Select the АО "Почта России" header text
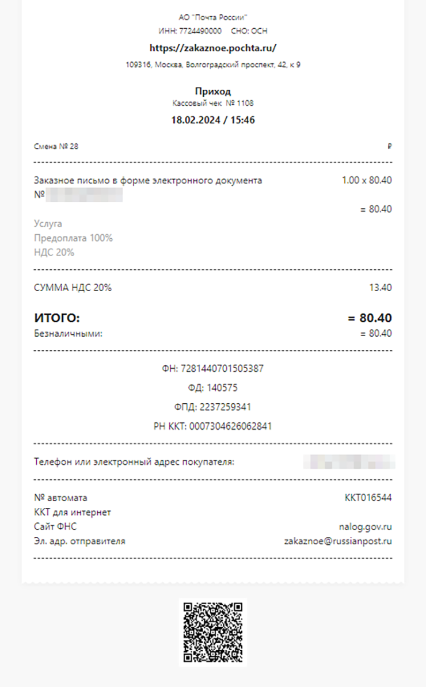 coord(213,18)
